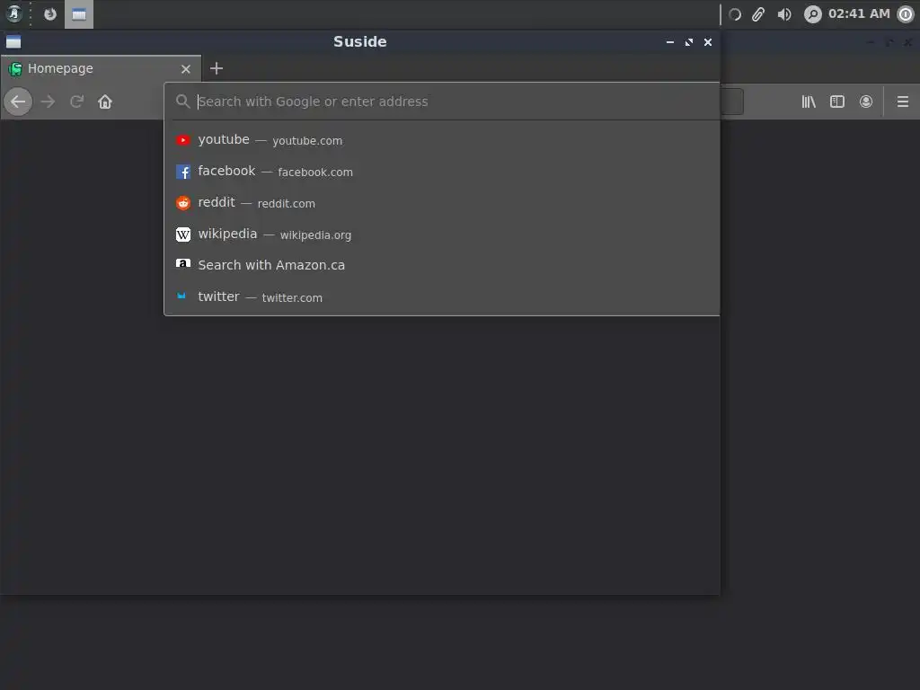
Task: Choose the twitter.com suggestion
Action: click(x=442, y=296)
